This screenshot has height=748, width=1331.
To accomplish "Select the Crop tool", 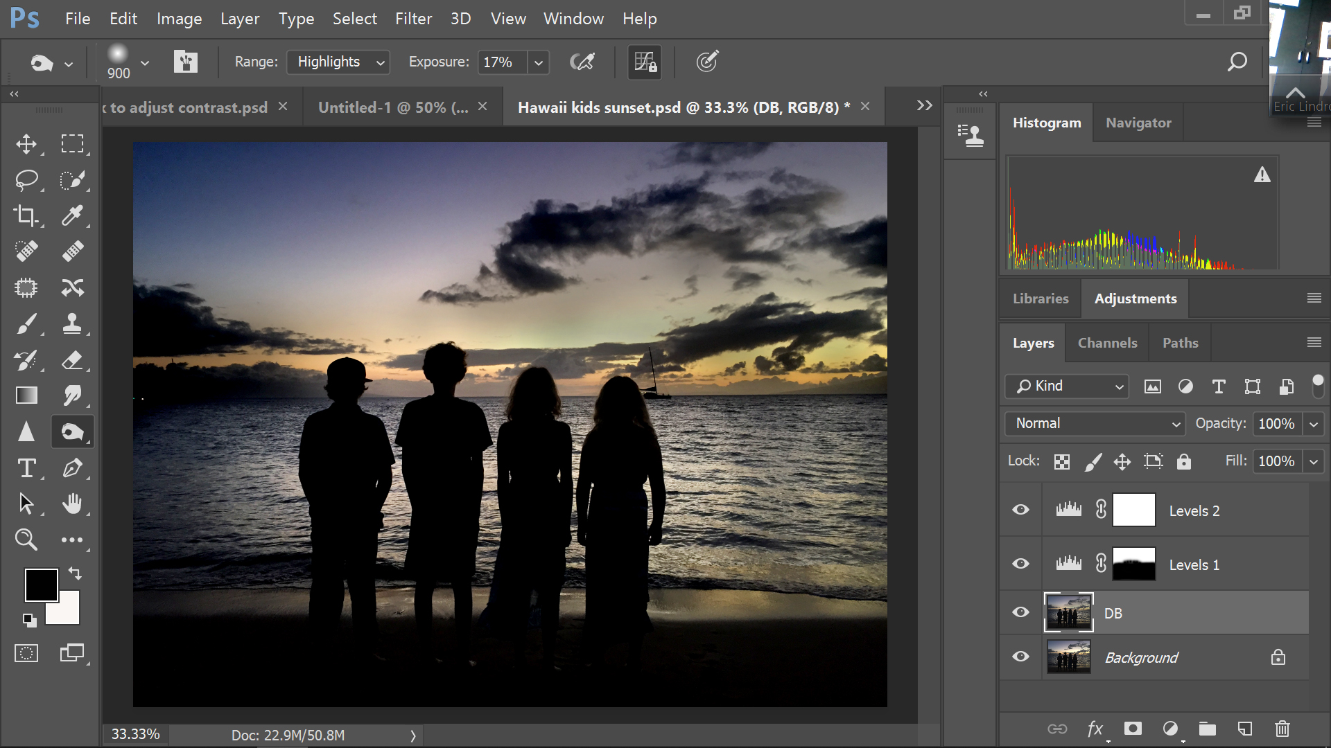I will coord(26,215).
